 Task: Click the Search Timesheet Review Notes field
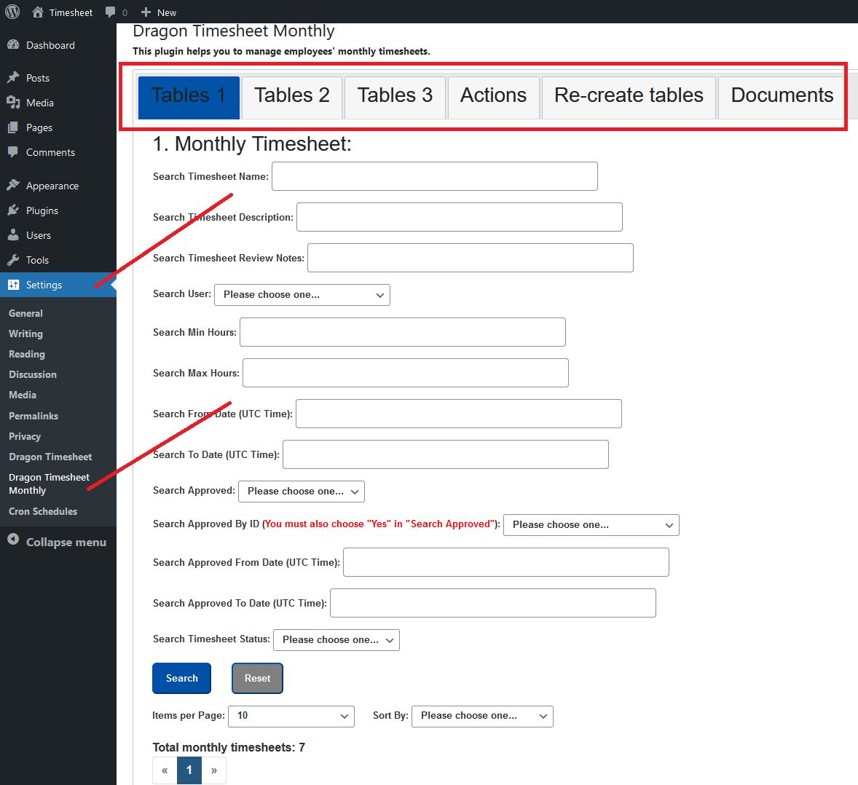pos(470,258)
